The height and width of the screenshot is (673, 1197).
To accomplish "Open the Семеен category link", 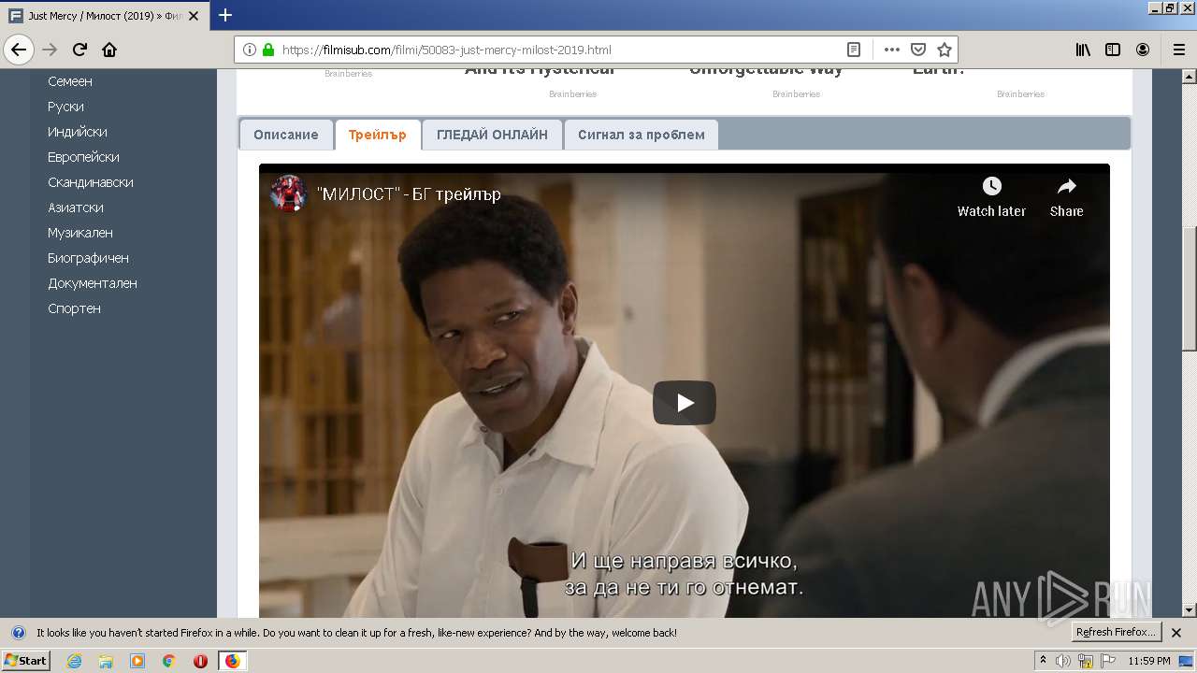I will [x=70, y=81].
